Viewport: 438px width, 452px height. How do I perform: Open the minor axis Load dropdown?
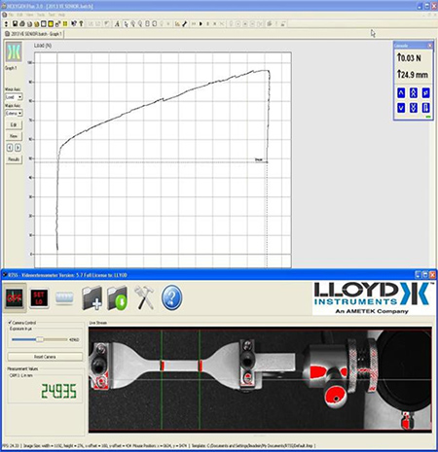click(x=14, y=97)
